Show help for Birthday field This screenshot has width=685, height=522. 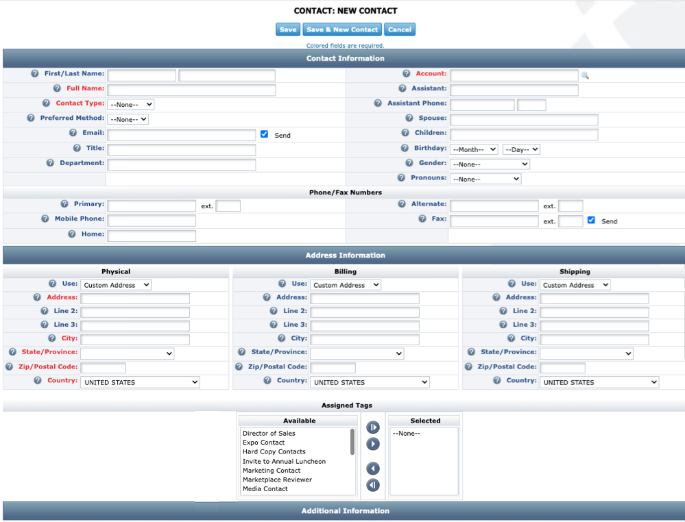coord(405,148)
